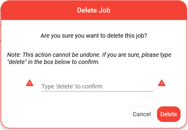Click the exclamation mark in right triangle
This screenshot has width=188, height=130.
click(162, 84)
